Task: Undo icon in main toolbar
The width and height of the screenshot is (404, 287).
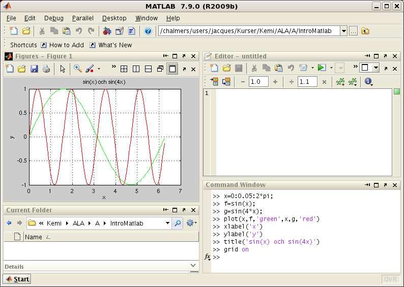Action: tap(78, 31)
